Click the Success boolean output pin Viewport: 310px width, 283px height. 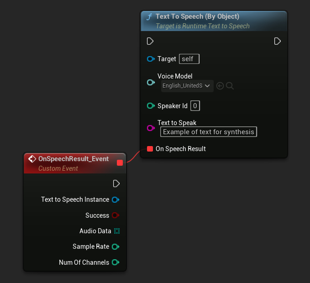click(x=116, y=215)
